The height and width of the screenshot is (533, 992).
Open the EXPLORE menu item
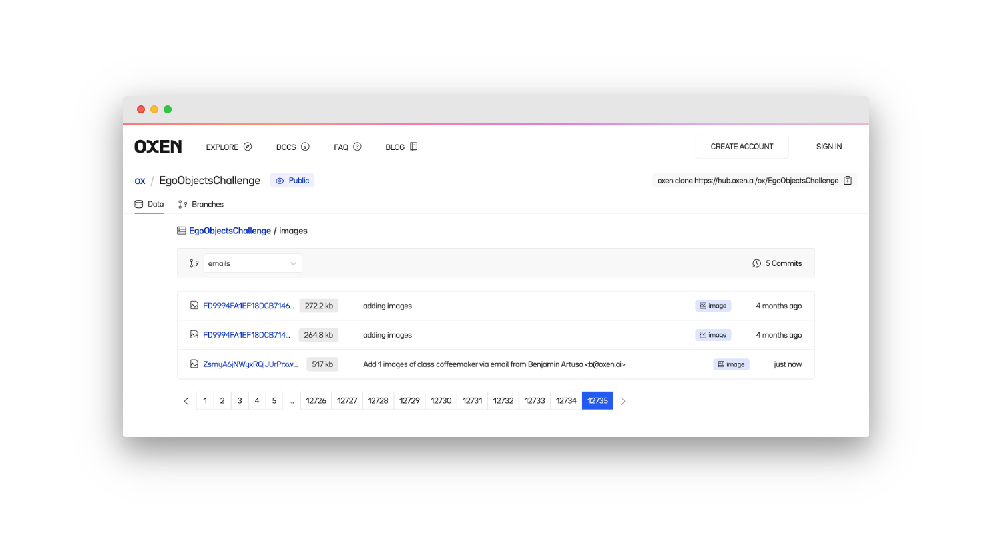pos(229,147)
